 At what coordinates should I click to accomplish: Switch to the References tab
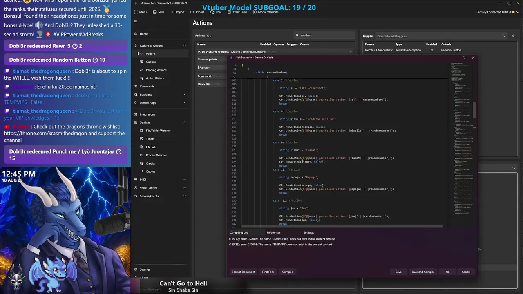tap(273, 232)
